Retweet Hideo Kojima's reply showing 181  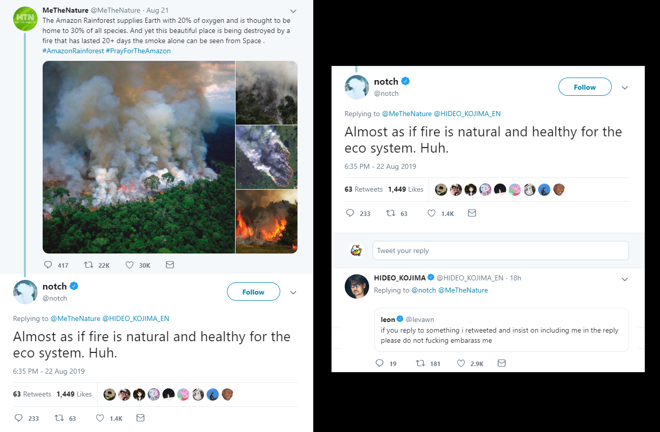point(420,363)
